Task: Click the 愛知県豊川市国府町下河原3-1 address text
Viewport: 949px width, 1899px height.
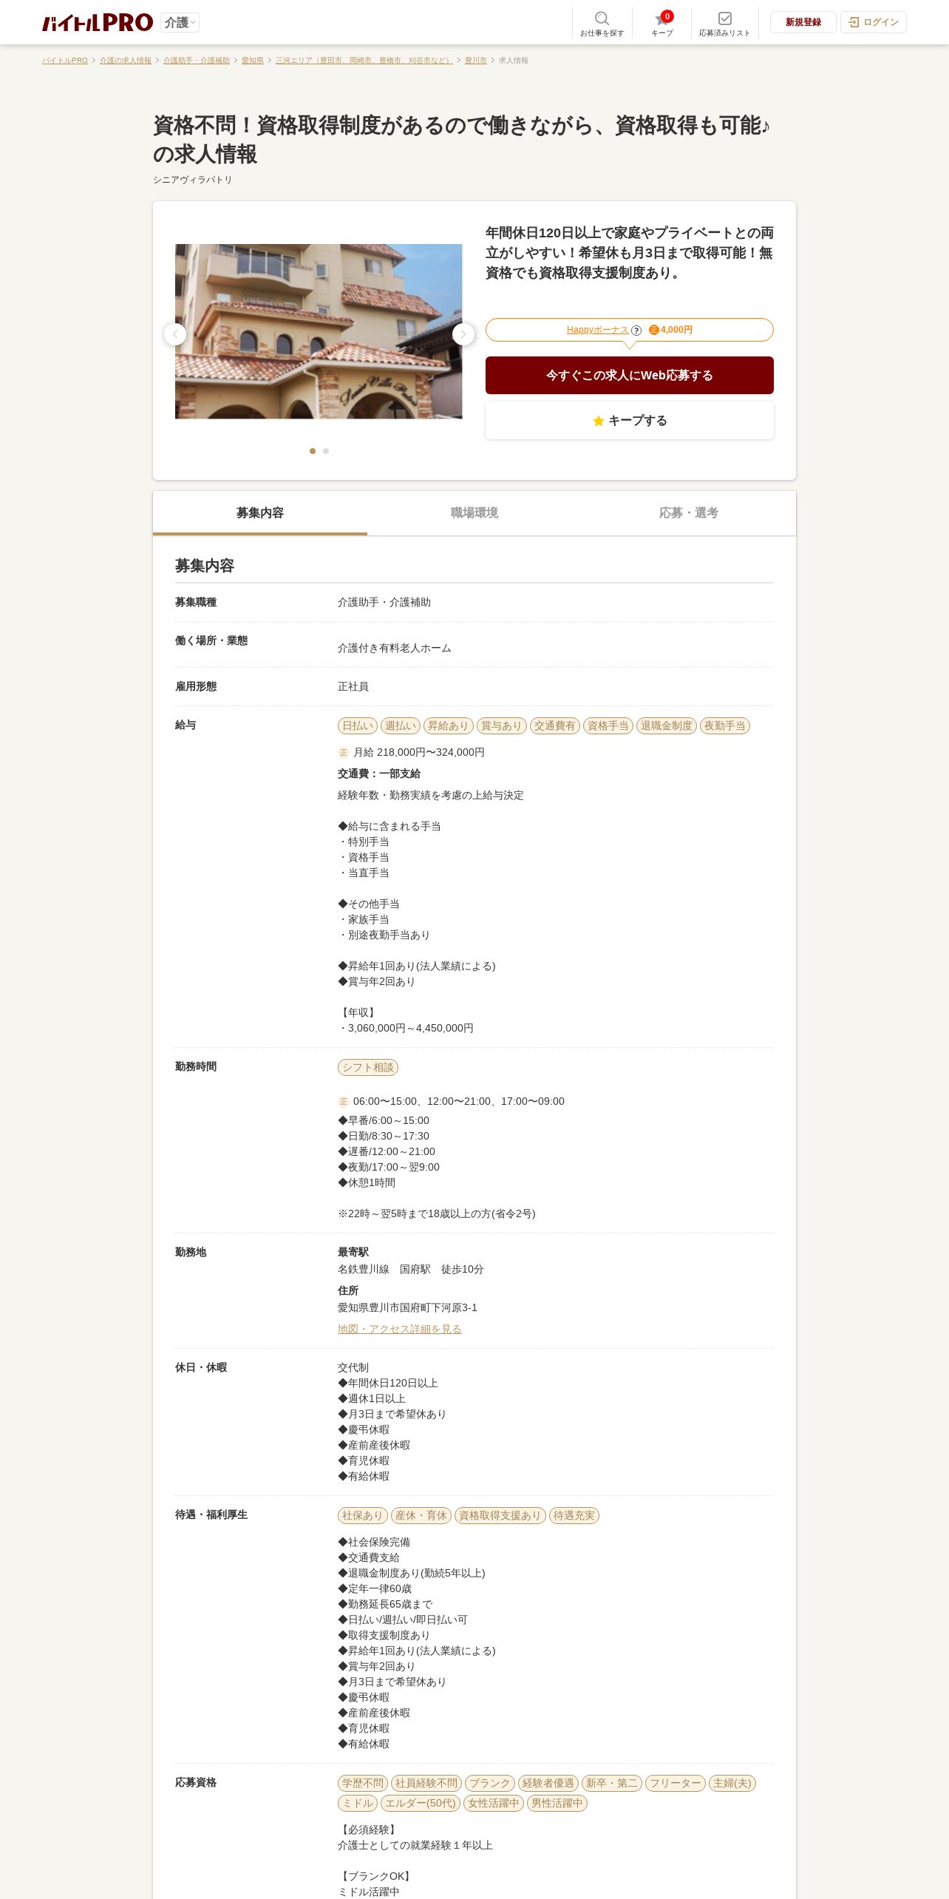Action: tap(407, 1307)
